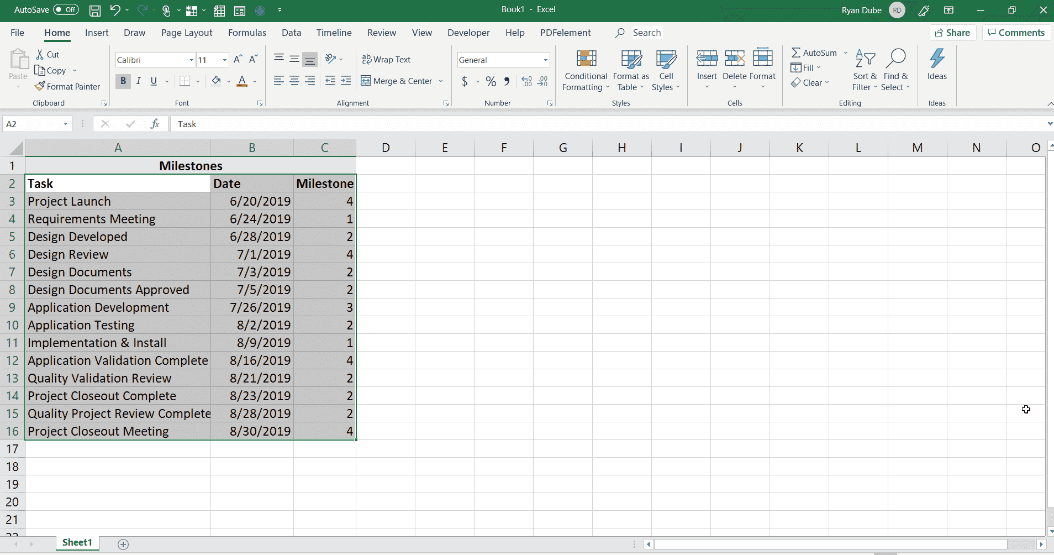The image size is (1054, 555).
Task: Open the Page Layout tab
Action: (x=187, y=33)
